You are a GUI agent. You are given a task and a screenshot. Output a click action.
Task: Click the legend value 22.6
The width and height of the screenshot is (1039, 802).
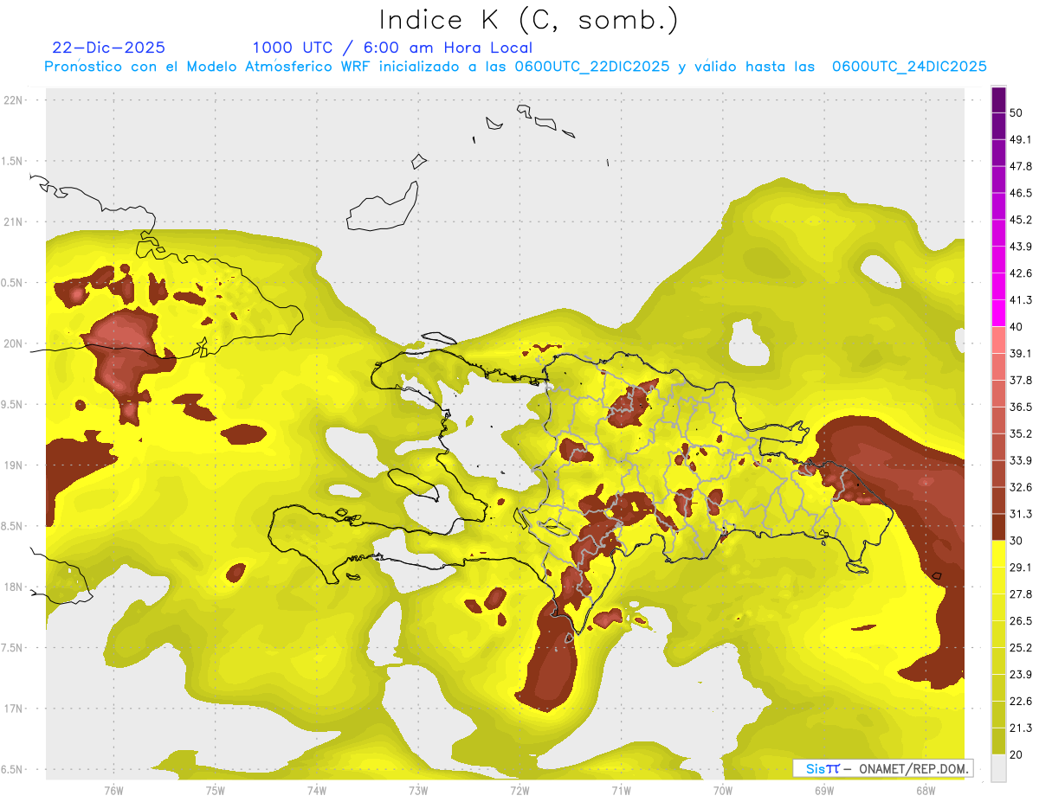coord(1021,702)
